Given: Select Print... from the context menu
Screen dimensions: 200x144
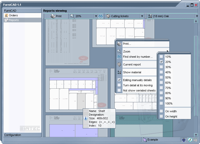Looking at the screenshot, I should 127,44.
